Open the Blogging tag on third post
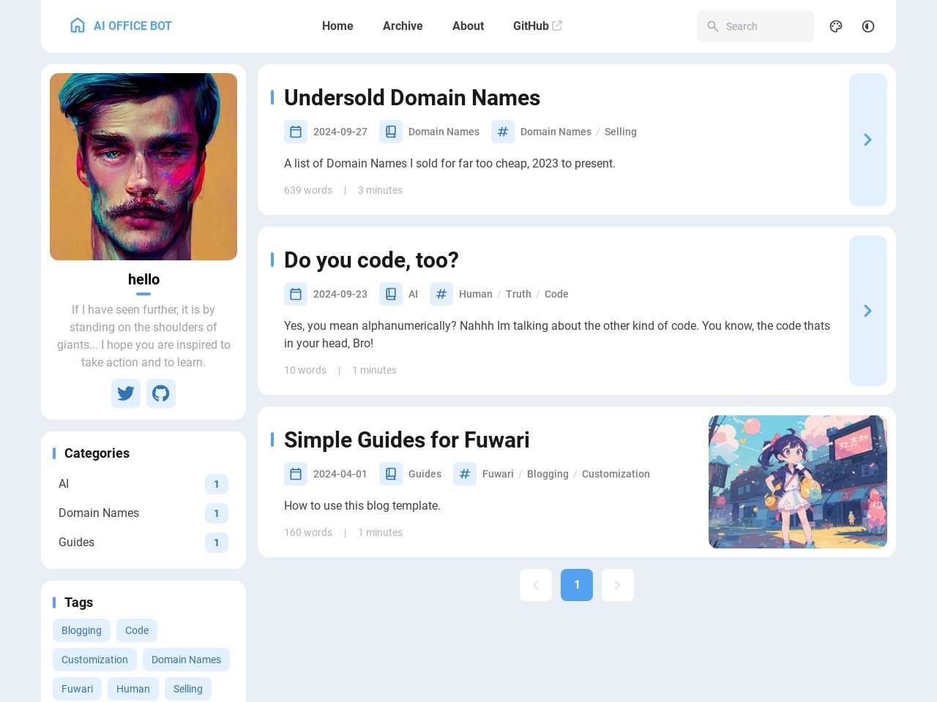The width and height of the screenshot is (937, 702). click(x=548, y=474)
